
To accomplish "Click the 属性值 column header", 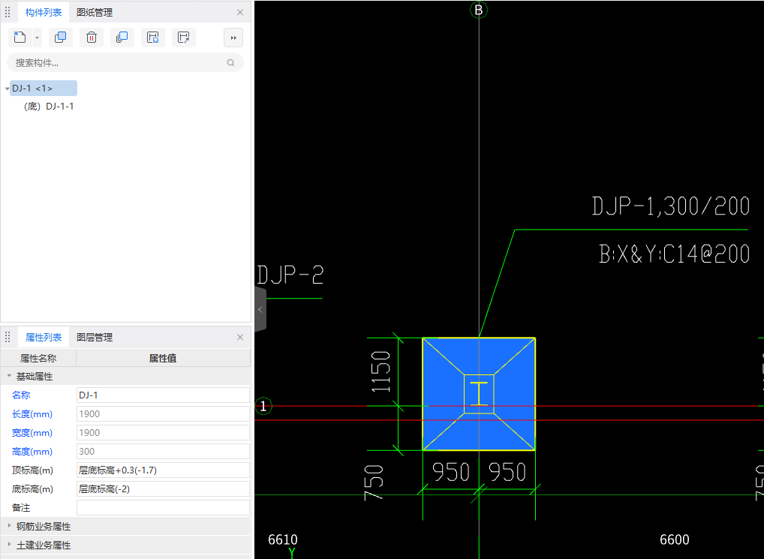I will click(163, 359).
